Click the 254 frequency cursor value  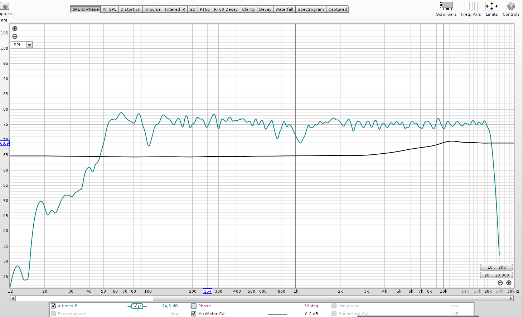208,291
